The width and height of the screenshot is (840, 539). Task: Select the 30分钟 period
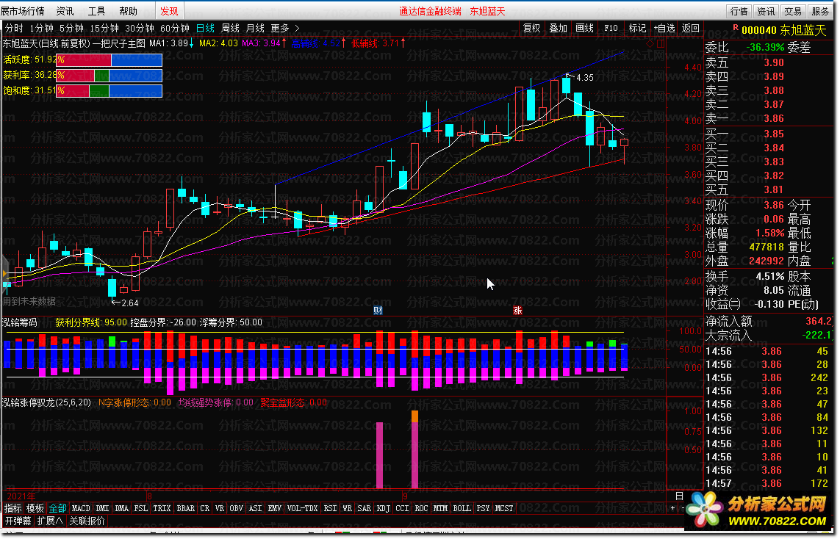[140, 28]
